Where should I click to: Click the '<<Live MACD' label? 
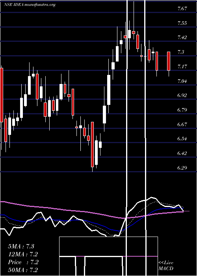tap(166, 265)
